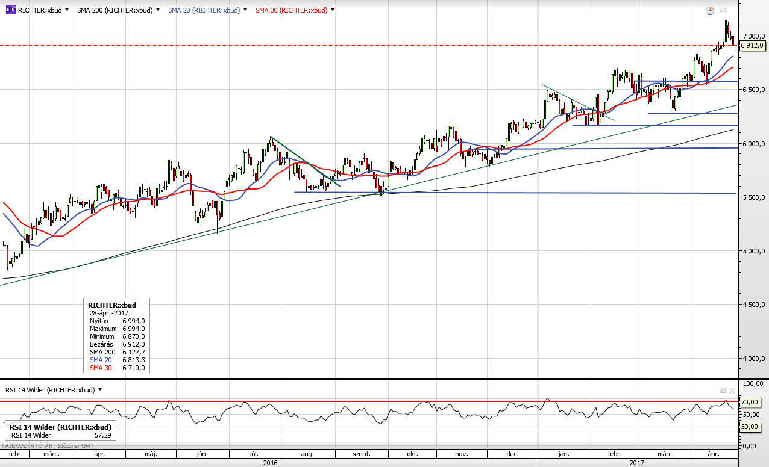
Task: Click the SMA 200 6 127,7 value row
Action: click(x=117, y=353)
